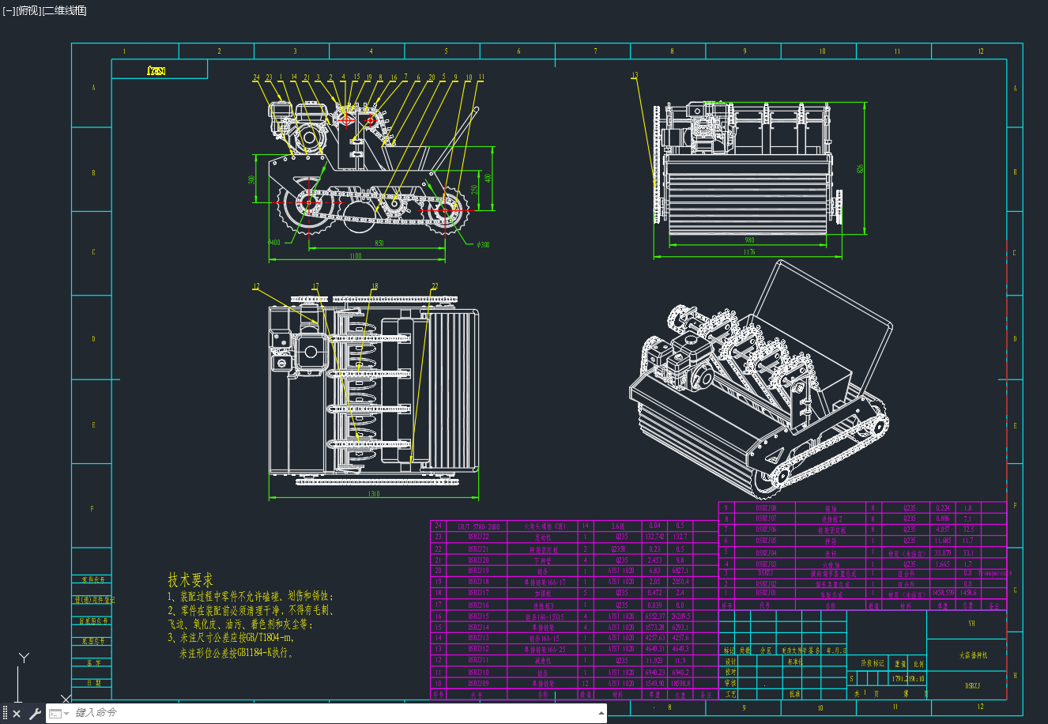The height and width of the screenshot is (724, 1048).
Task: Expand command history with the up arrow
Action: (601, 713)
